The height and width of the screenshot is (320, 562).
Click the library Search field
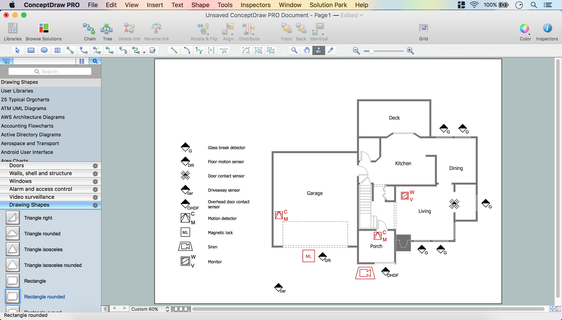[50, 71]
